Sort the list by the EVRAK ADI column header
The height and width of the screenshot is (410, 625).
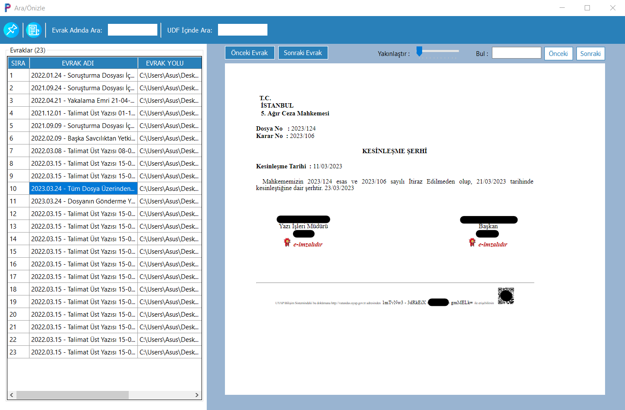(78, 63)
